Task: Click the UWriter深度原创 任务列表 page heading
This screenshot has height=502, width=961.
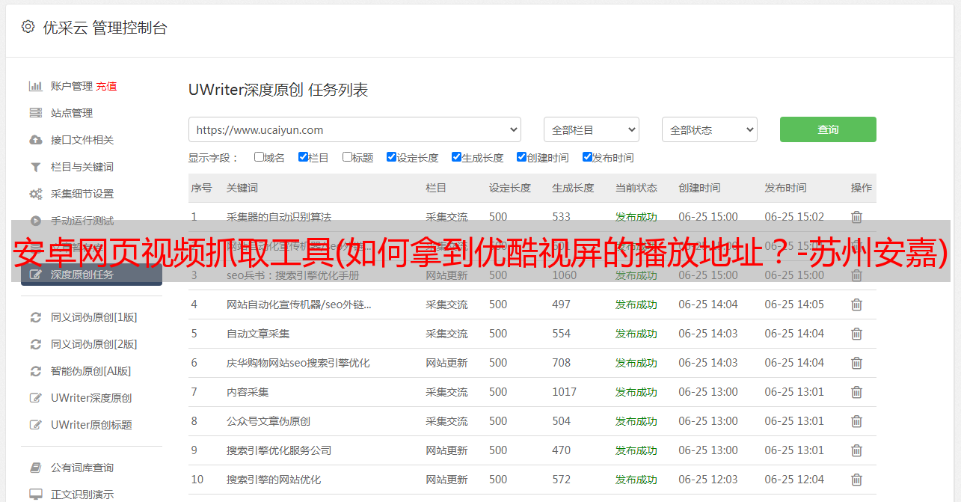Action: tap(278, 91)
